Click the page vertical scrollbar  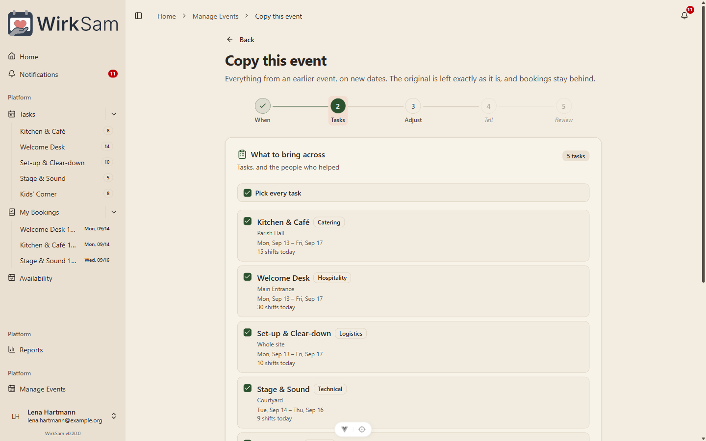pos(703,145)
